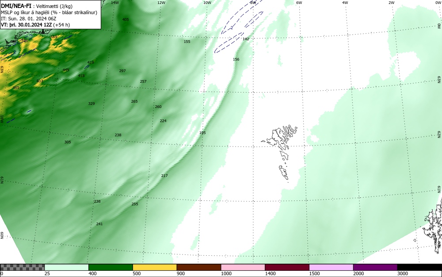442x277 pixels.
Task: Click the 10W longitude label
Action: (x=207, y=3)
